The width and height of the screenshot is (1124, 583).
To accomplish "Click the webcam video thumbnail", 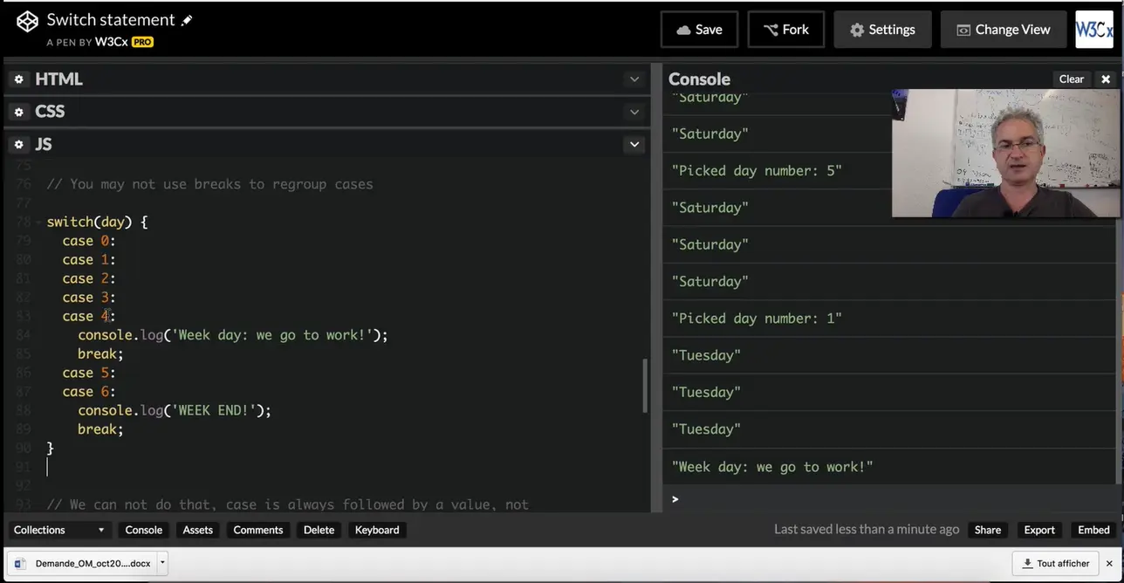I will [x=1007, y=154].
